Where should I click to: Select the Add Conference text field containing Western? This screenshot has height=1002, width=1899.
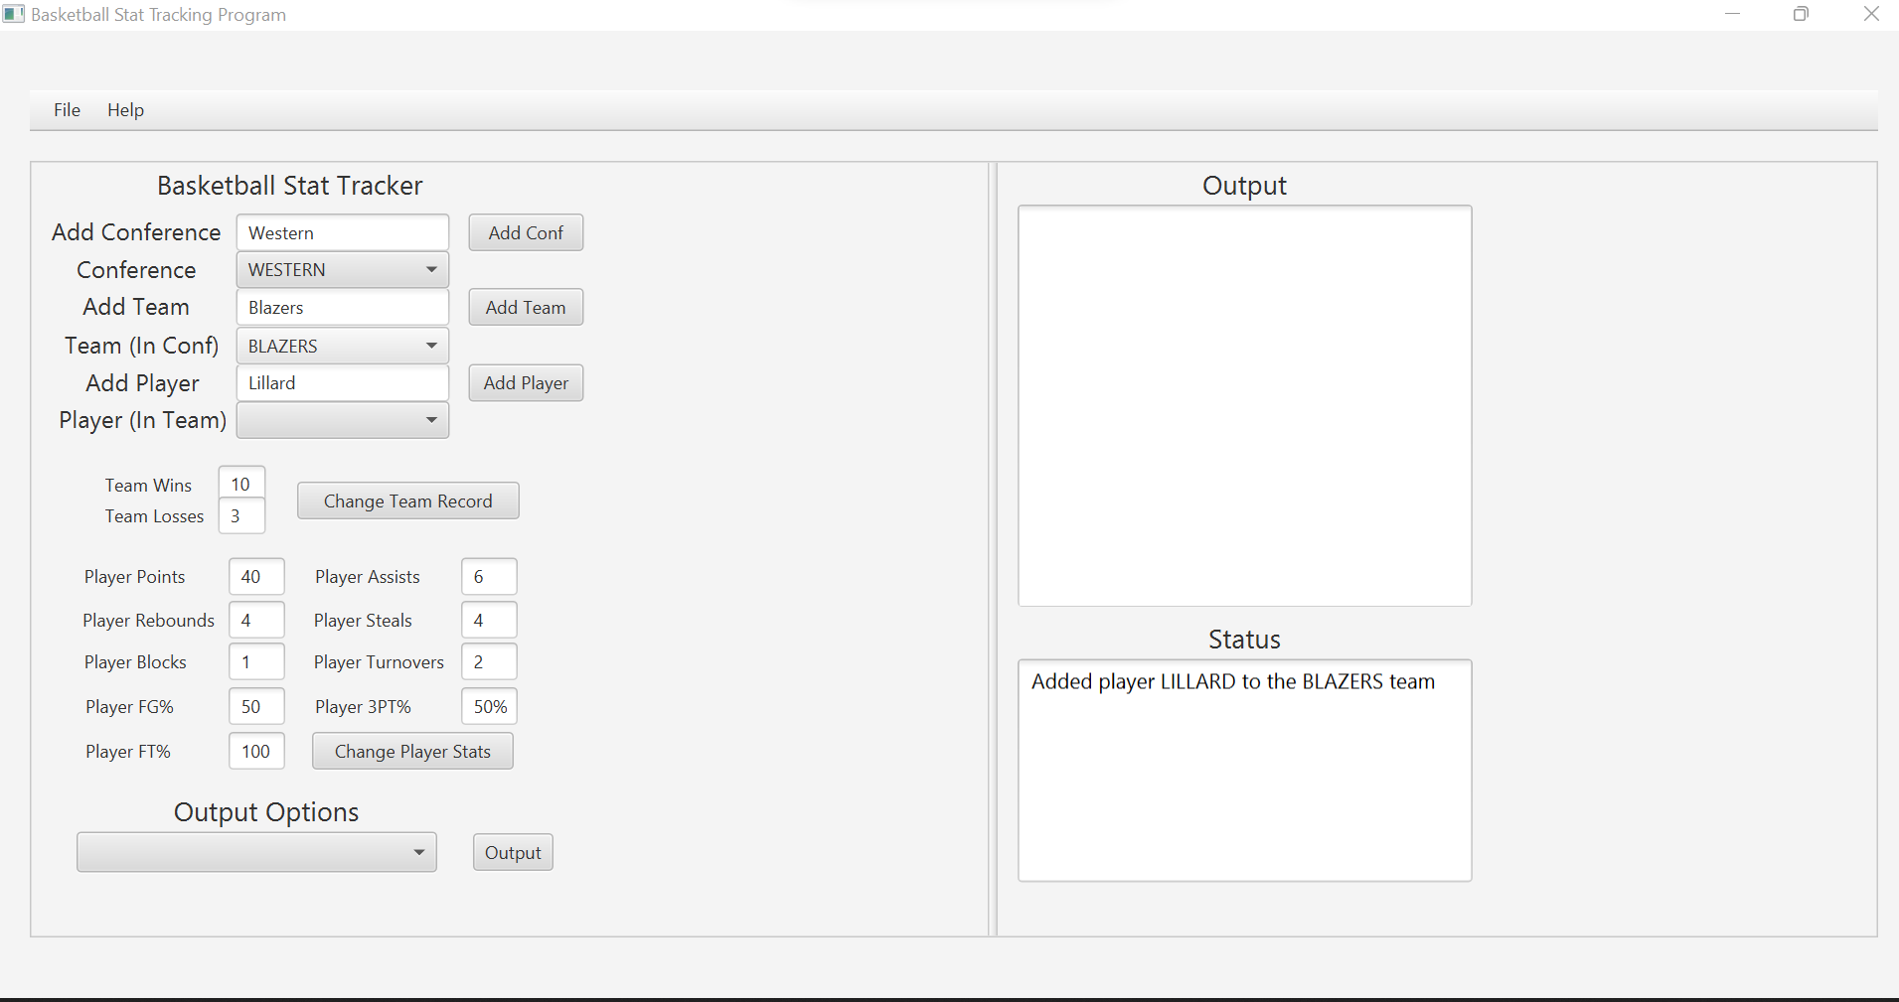tap(342, 231)
